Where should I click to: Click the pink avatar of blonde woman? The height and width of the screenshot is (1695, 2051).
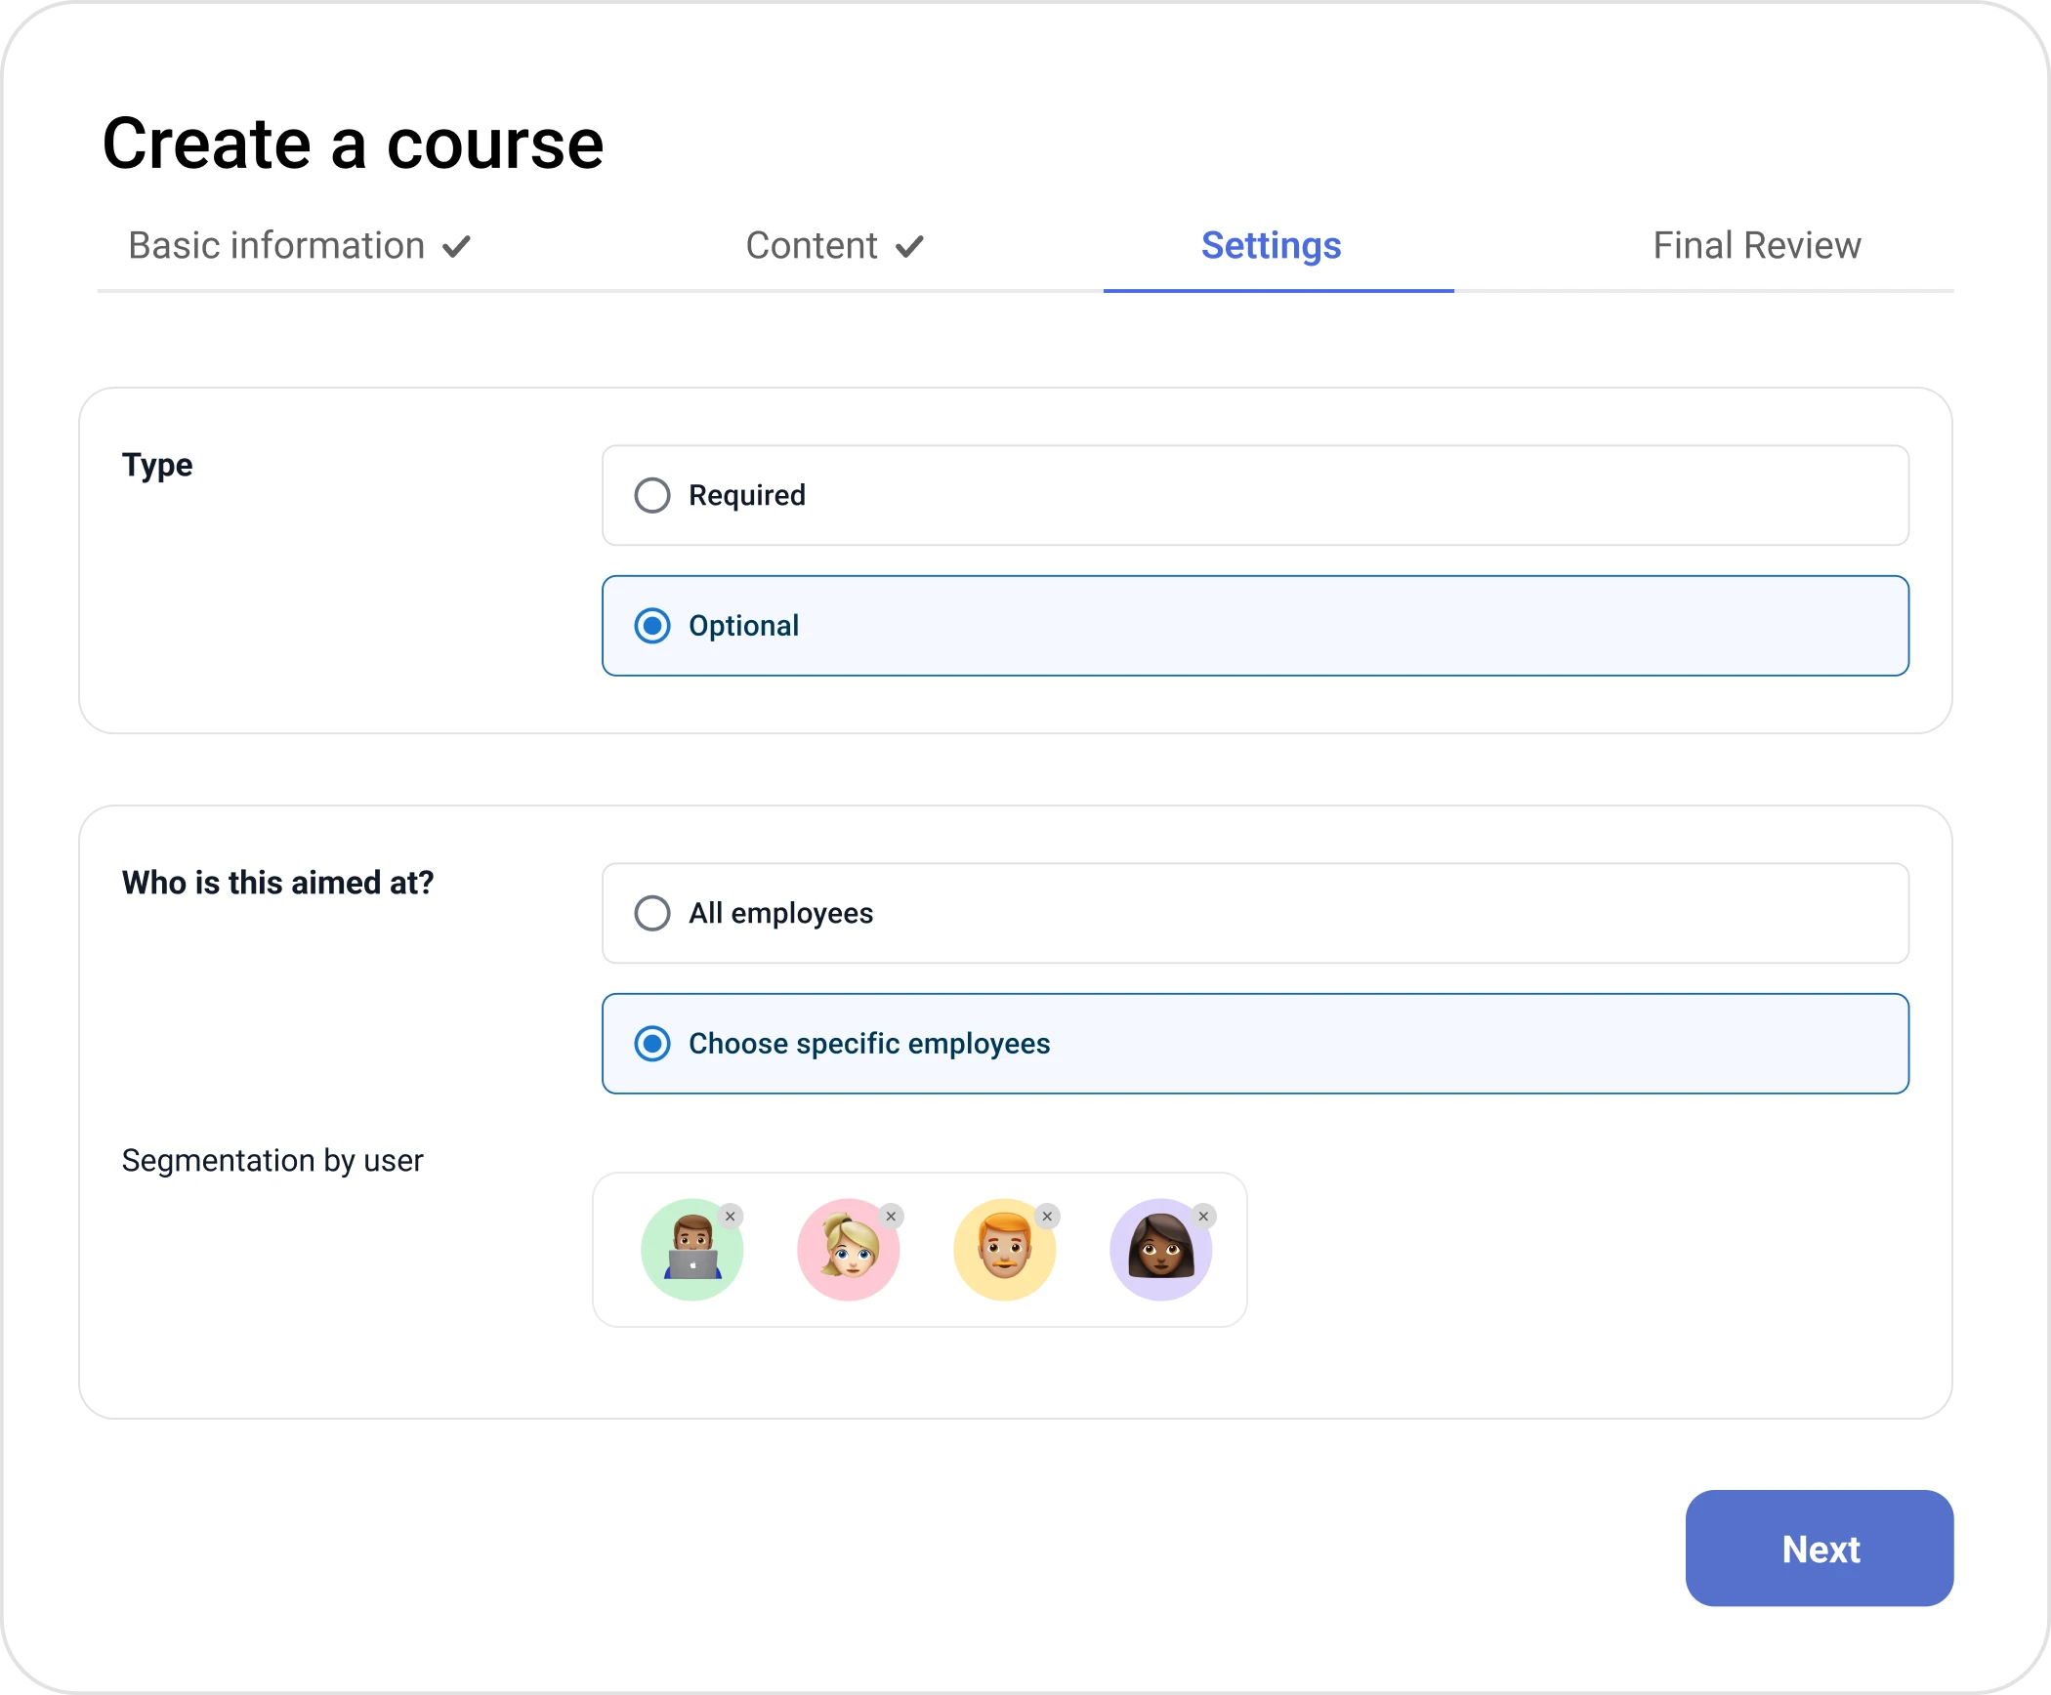point(849,1250)
